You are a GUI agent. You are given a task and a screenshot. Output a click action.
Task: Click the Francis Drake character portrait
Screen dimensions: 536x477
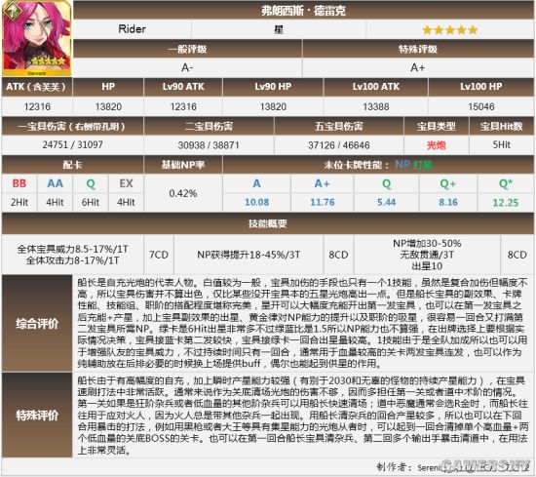37,38
